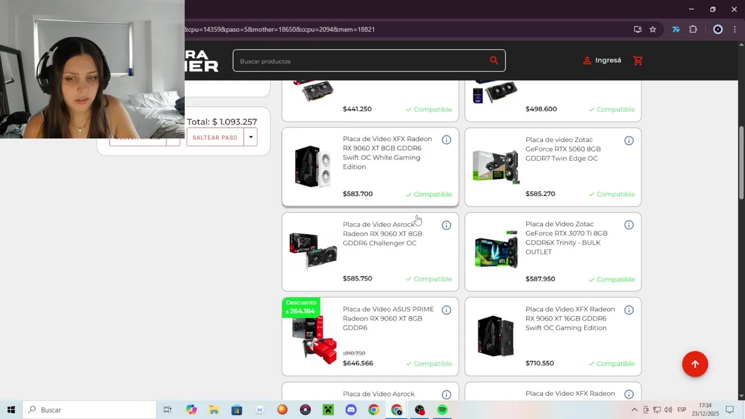Click the Windows taskbar Buscar search box
The height and width of the screenshot is (419, 745).
90,410
